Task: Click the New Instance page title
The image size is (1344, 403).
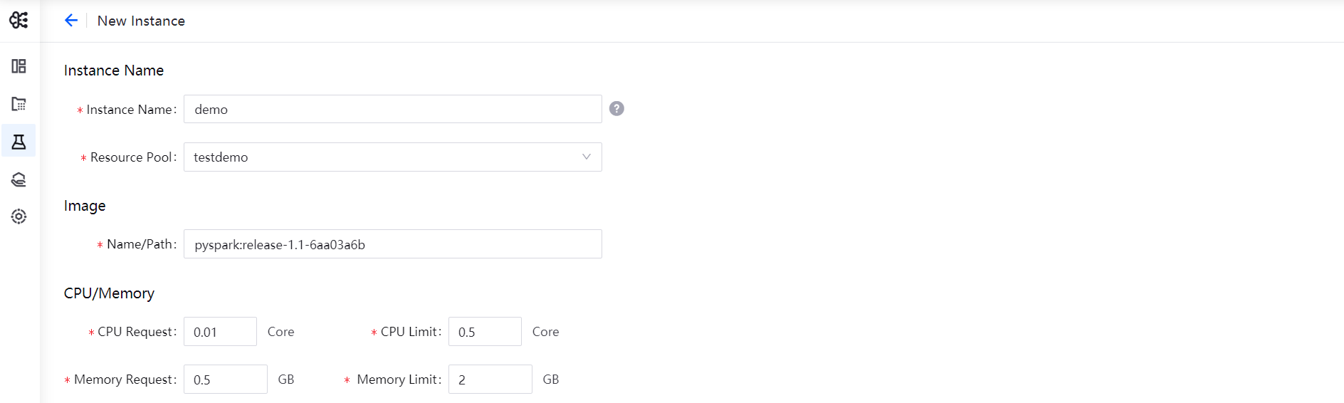Action: pos(141,21)
